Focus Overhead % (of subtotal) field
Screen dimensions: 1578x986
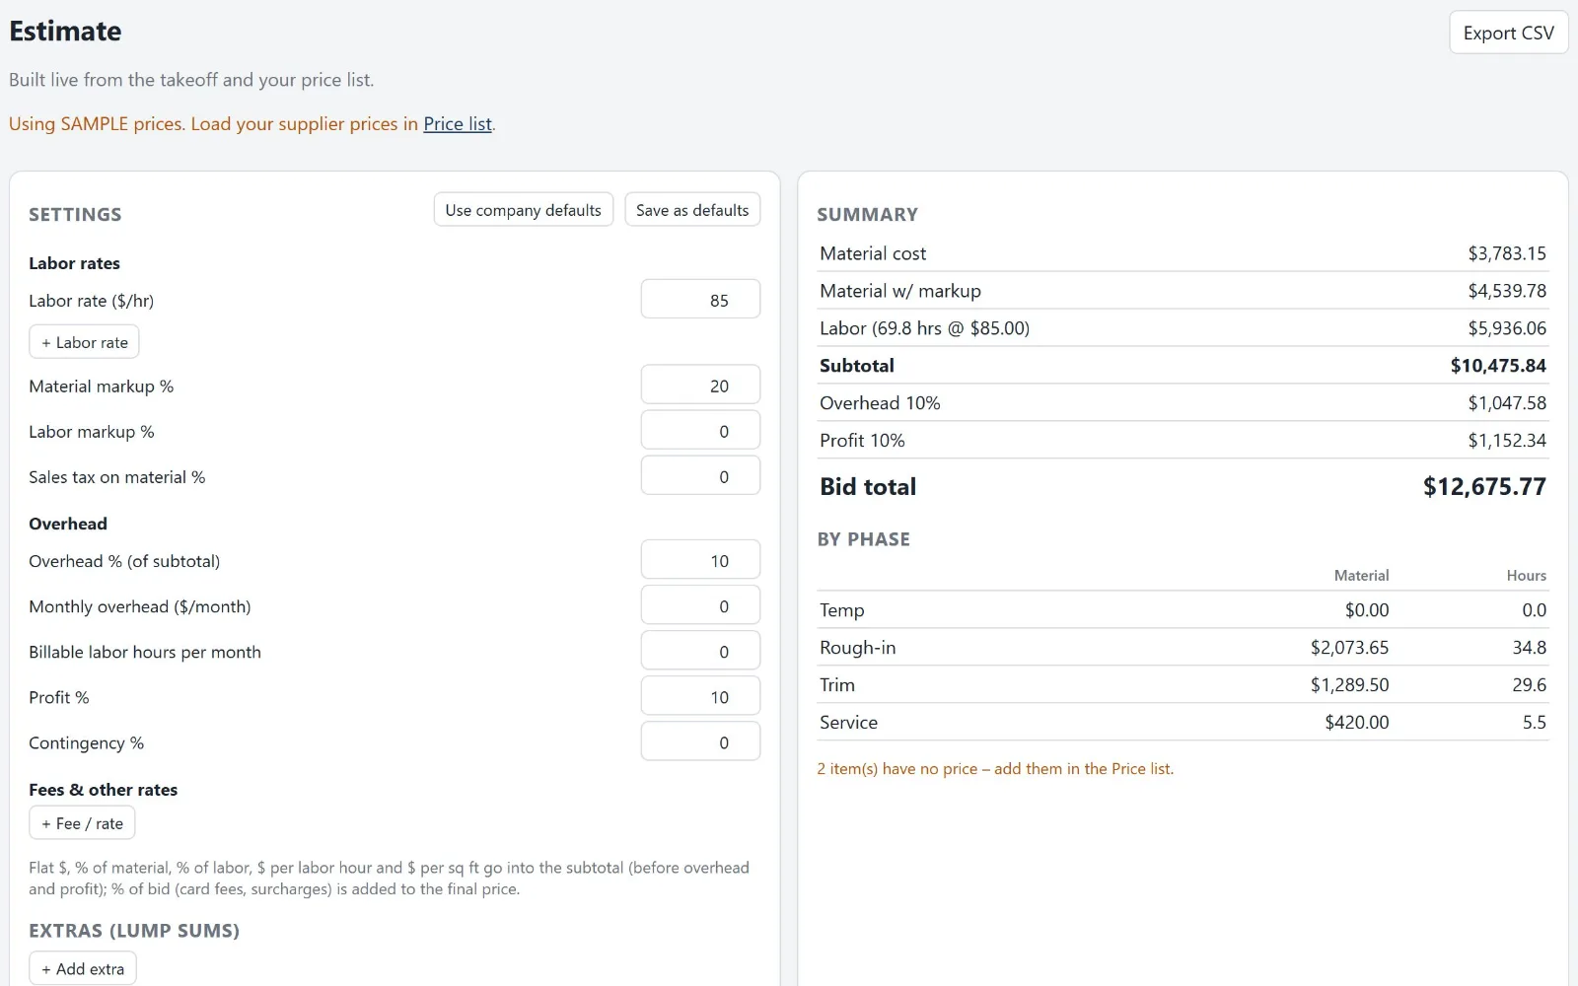click(x=700, y=560)
